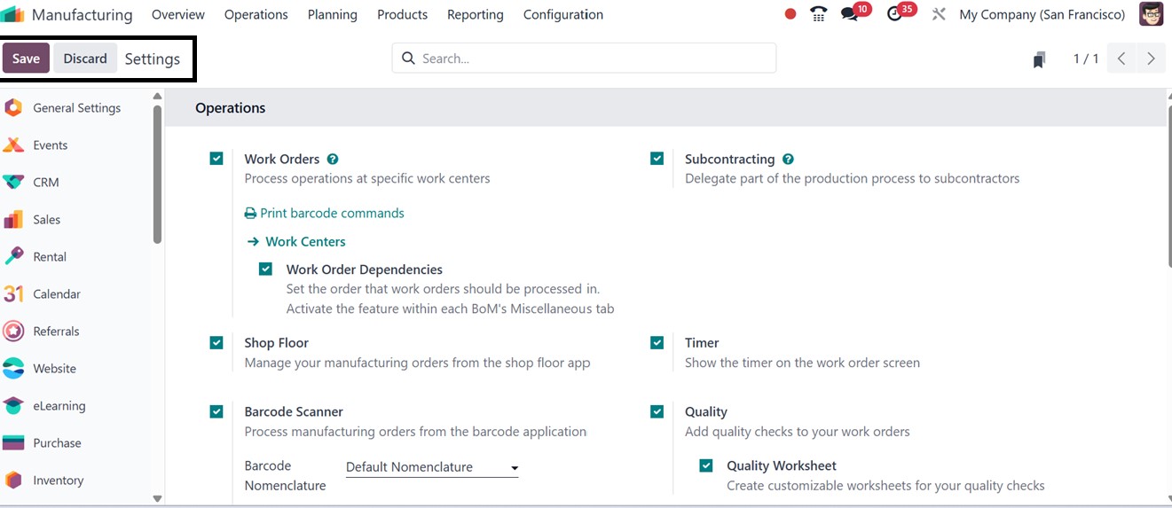Viewport: 1172px width, 508px height.
Task: Open Inventory settings in sidebar
Action: pos(58,481)
